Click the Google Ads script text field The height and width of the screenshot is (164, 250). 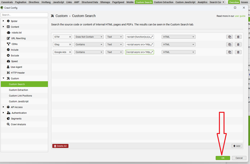pyautogui.click(x=139, y=52)
